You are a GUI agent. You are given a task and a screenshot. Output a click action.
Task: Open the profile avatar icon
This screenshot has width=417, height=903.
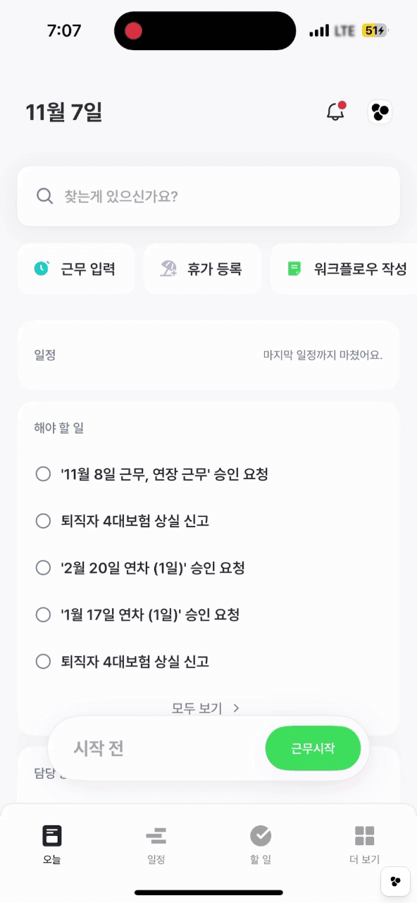point(380,112)
